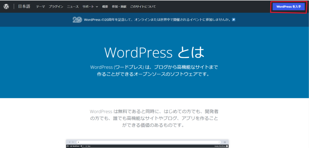Click the 20th anniversary logo icon
This screenshot has height=148, width=309.
point(77,20)
